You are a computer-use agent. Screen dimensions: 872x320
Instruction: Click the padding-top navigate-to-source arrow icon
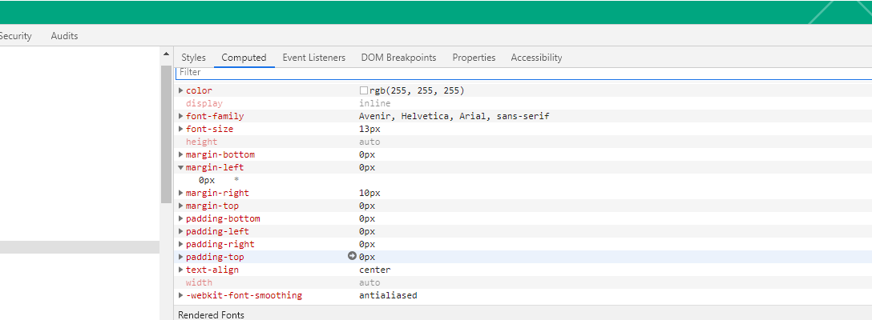352,256
